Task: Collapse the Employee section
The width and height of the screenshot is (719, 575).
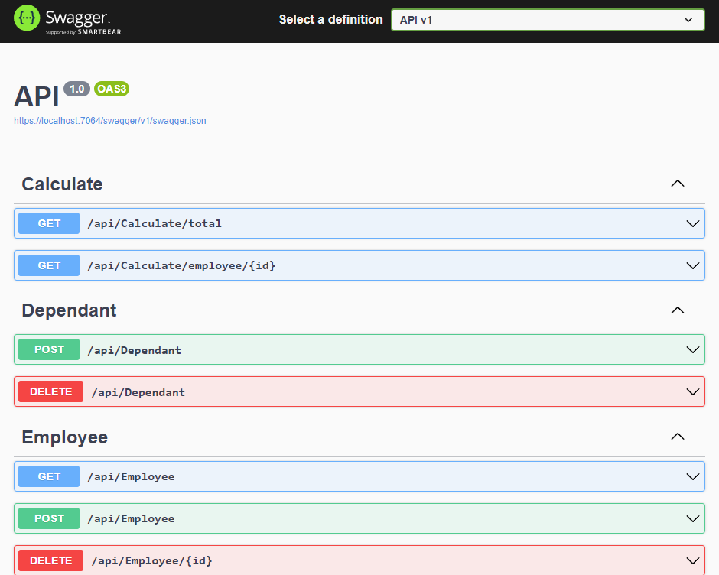Action: coord(677,436)
